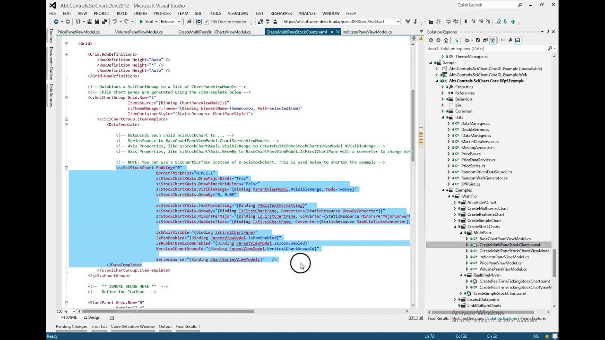Switch editor to XAML view

[69, 318]
